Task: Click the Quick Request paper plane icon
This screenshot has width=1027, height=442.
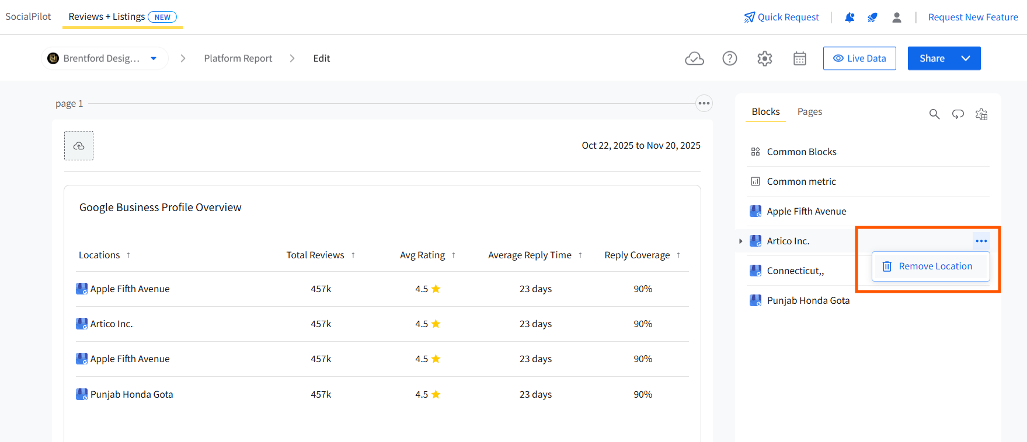Action: pos(749,17)
